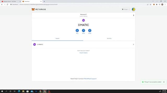The width and height of the screenshot is (167, 93).
Task: Launch Microsoft Edge from the taskbar
Action: (x=19, y=91)
